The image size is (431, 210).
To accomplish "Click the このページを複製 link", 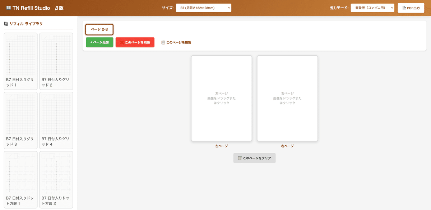I will [179, 42].
